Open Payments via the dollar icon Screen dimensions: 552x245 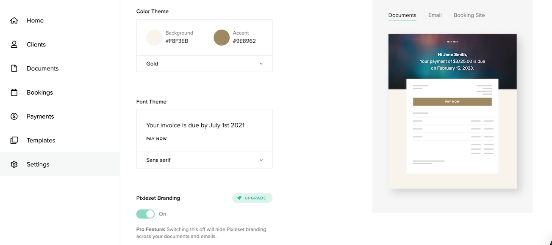[x=14, y=116]
